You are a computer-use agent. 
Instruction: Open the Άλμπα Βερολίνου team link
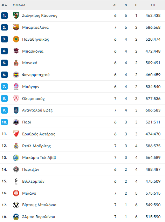click(39, 217)
